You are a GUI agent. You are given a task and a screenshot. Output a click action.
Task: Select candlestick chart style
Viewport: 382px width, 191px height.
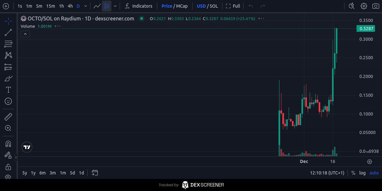pos(107,6)
